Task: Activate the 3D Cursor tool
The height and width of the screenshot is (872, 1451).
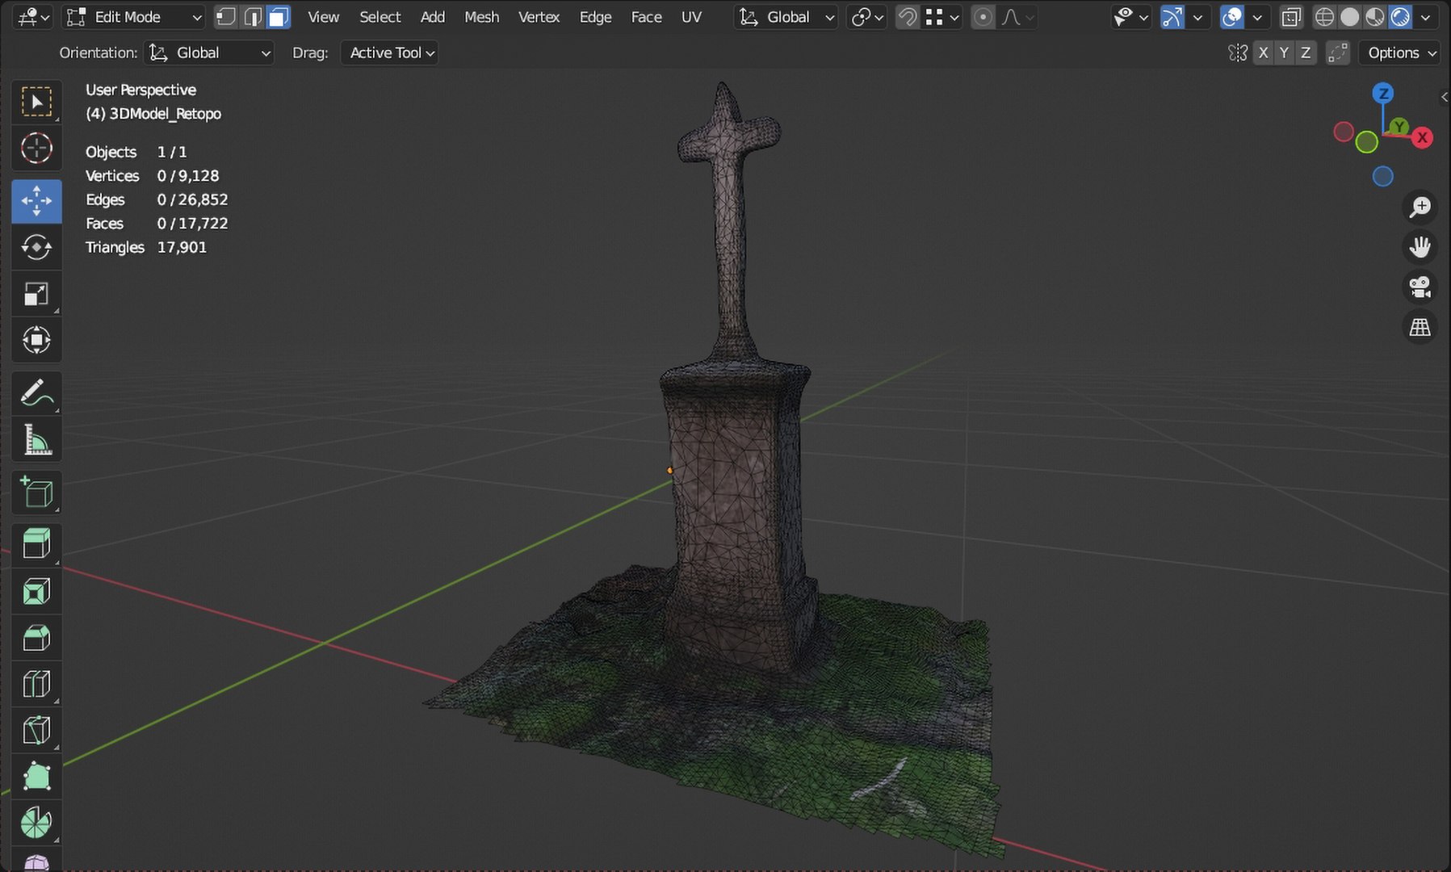Action: point(36,149)
